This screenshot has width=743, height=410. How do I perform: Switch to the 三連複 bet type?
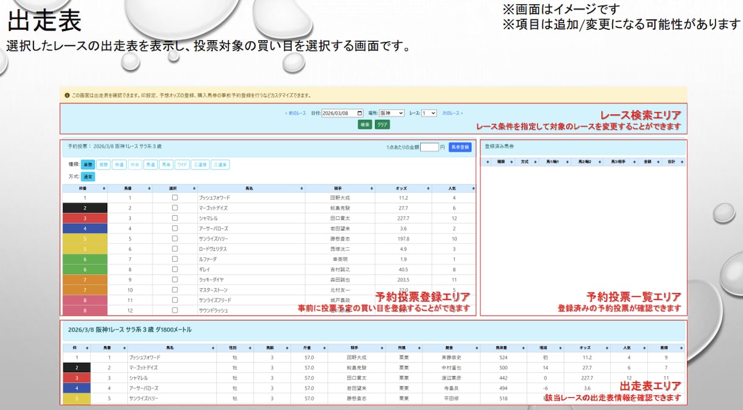click(x=200, y=164)
